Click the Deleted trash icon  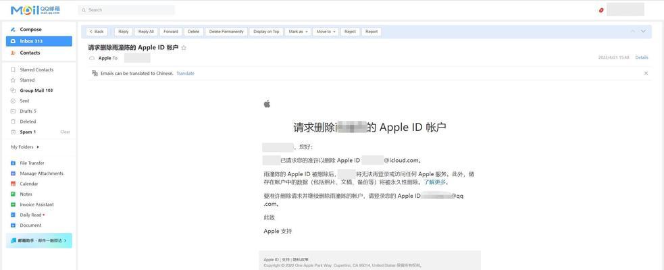point(13,122)
